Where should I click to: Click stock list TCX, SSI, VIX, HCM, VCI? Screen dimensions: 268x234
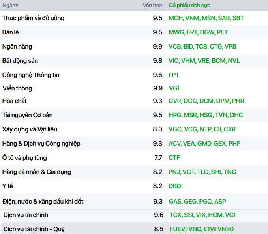(202, 215)
